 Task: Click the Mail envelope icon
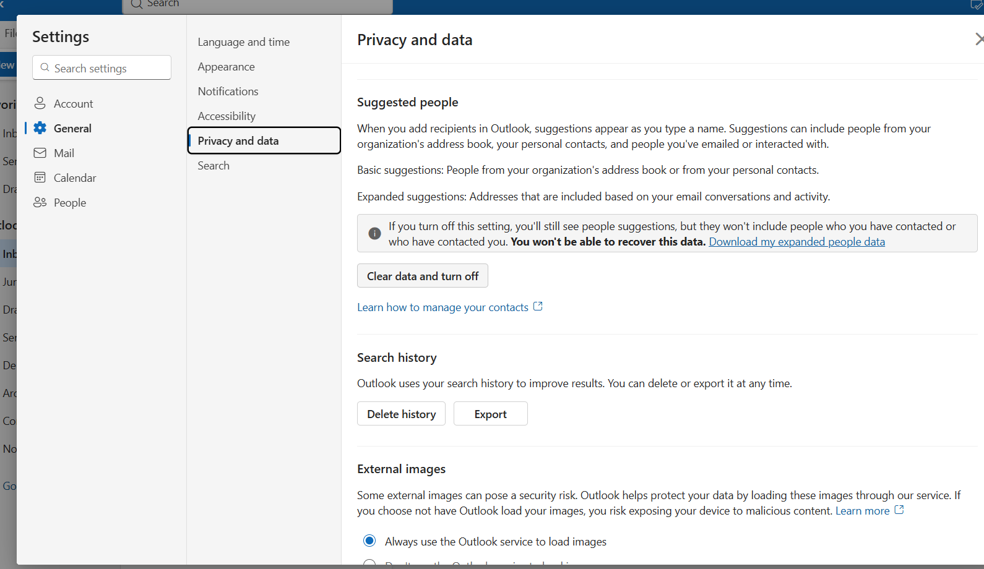click(x=40, y=153)
